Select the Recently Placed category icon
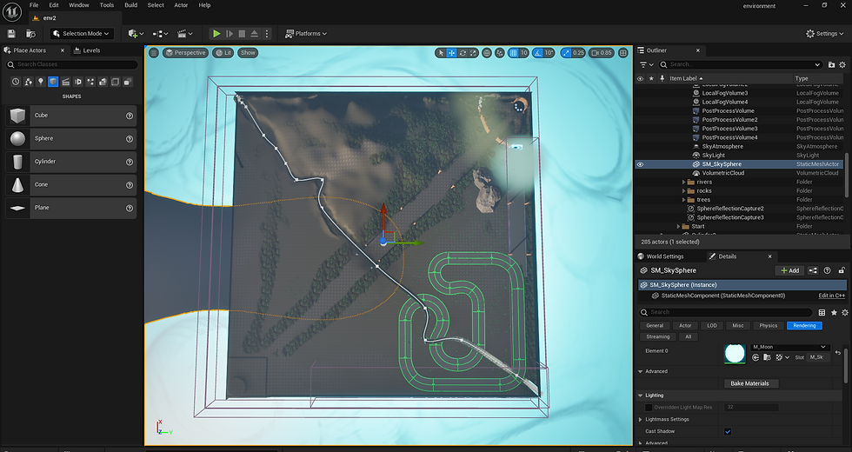The image size is (852, 452). 16,82
